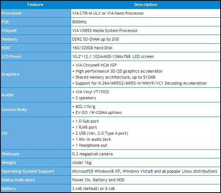Click 'Power On, Battery and HDD'
The image size is (221, 193).
(x=98, y=180)
